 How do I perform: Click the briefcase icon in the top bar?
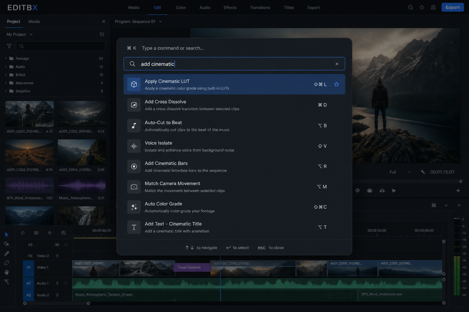433,7
